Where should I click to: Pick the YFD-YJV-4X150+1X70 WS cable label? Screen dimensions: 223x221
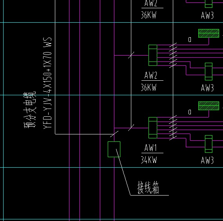47,83
